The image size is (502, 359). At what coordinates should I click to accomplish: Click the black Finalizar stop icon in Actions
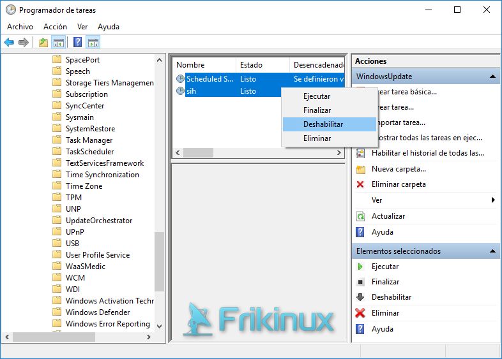360,282
